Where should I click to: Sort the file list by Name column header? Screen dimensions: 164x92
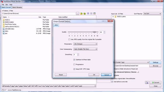pos(5,17)
